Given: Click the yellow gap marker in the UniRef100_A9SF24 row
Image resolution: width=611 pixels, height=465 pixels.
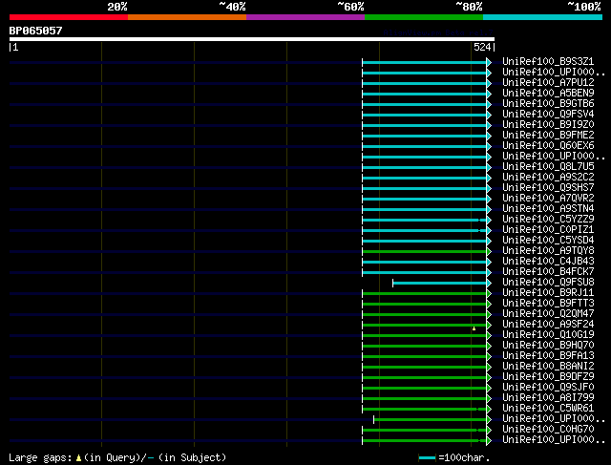Looking at the screenshot, I should click(x=474, y=328).
